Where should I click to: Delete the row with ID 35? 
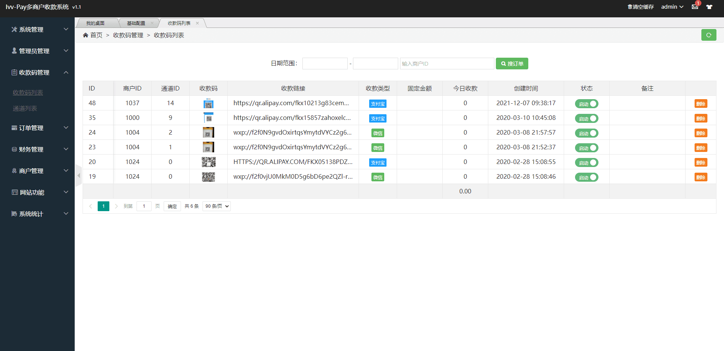coord(701,118)
